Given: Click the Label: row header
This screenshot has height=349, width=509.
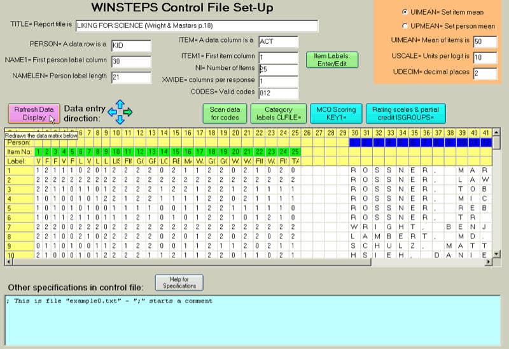Looking at the screenshot, I should pos(20,161).
